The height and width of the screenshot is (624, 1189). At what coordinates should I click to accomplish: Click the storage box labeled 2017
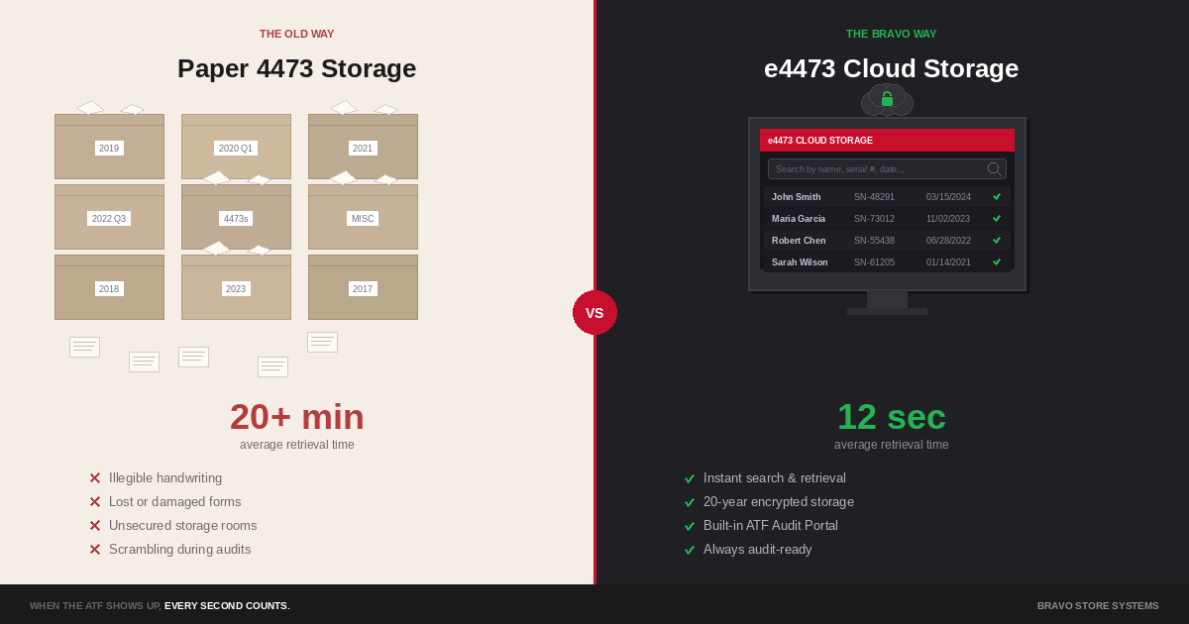pos(363,287)
